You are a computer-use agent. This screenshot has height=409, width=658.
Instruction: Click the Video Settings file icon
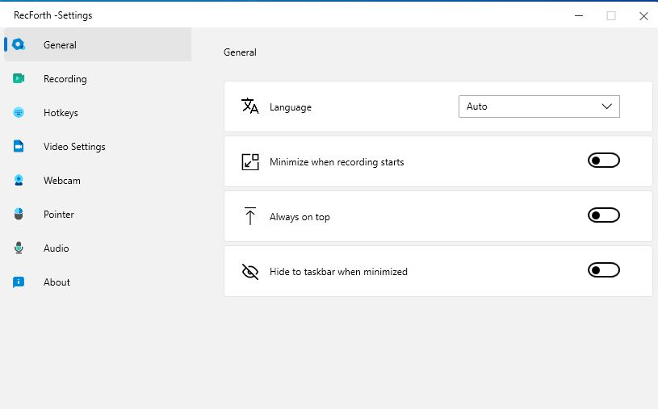click(19, 146)
